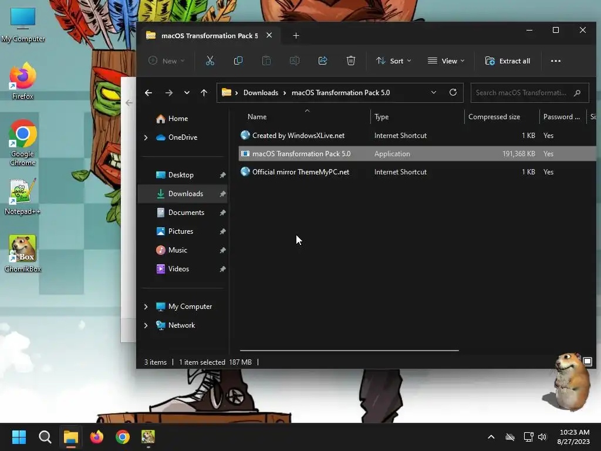Open the Windows Start menu
The height and width of the screenshot is (451, 601).
click(19, 437)
